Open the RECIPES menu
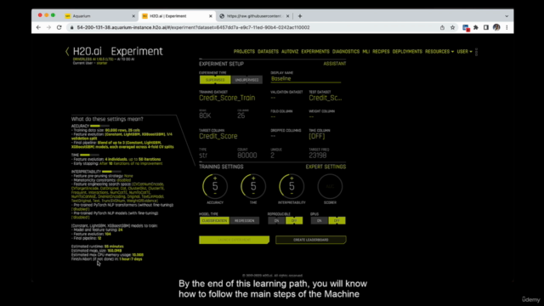544x306 pixels. pos(381,51)
